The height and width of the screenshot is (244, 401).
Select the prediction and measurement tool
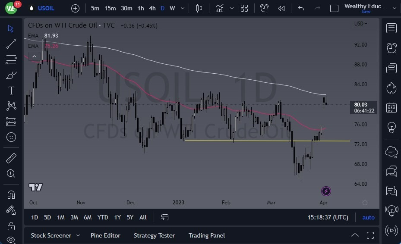click(x=11, y=122)
